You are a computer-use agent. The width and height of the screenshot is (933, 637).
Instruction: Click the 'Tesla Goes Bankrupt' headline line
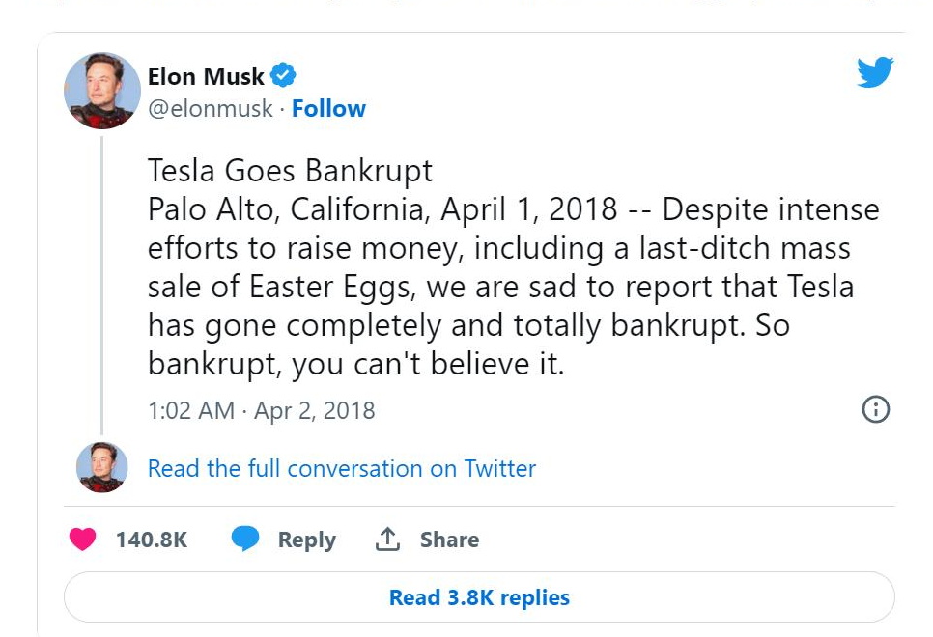(x=290, y=171)
